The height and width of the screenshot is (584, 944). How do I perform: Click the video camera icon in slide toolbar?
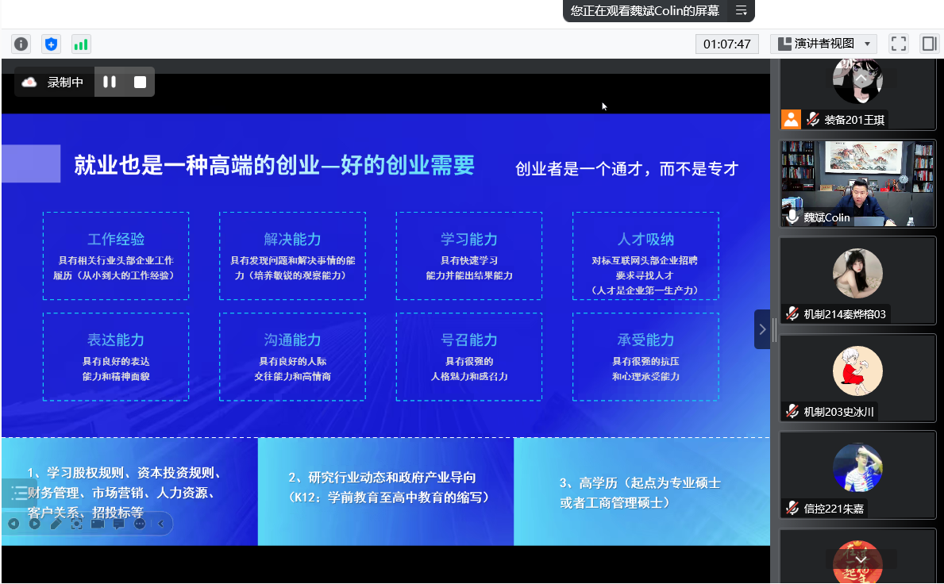pyautogui.click(x=98, y=524)
